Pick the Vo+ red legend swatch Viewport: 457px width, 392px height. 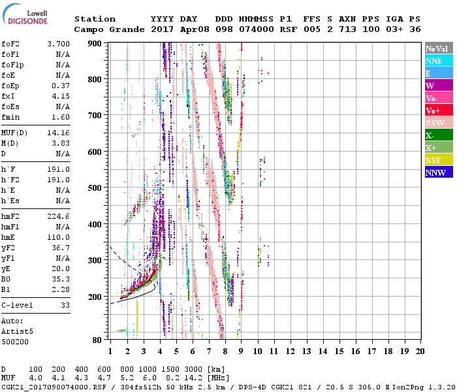438,110
